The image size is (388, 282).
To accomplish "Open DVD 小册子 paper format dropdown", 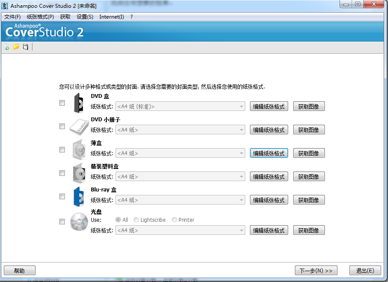I will click(180, 130).
